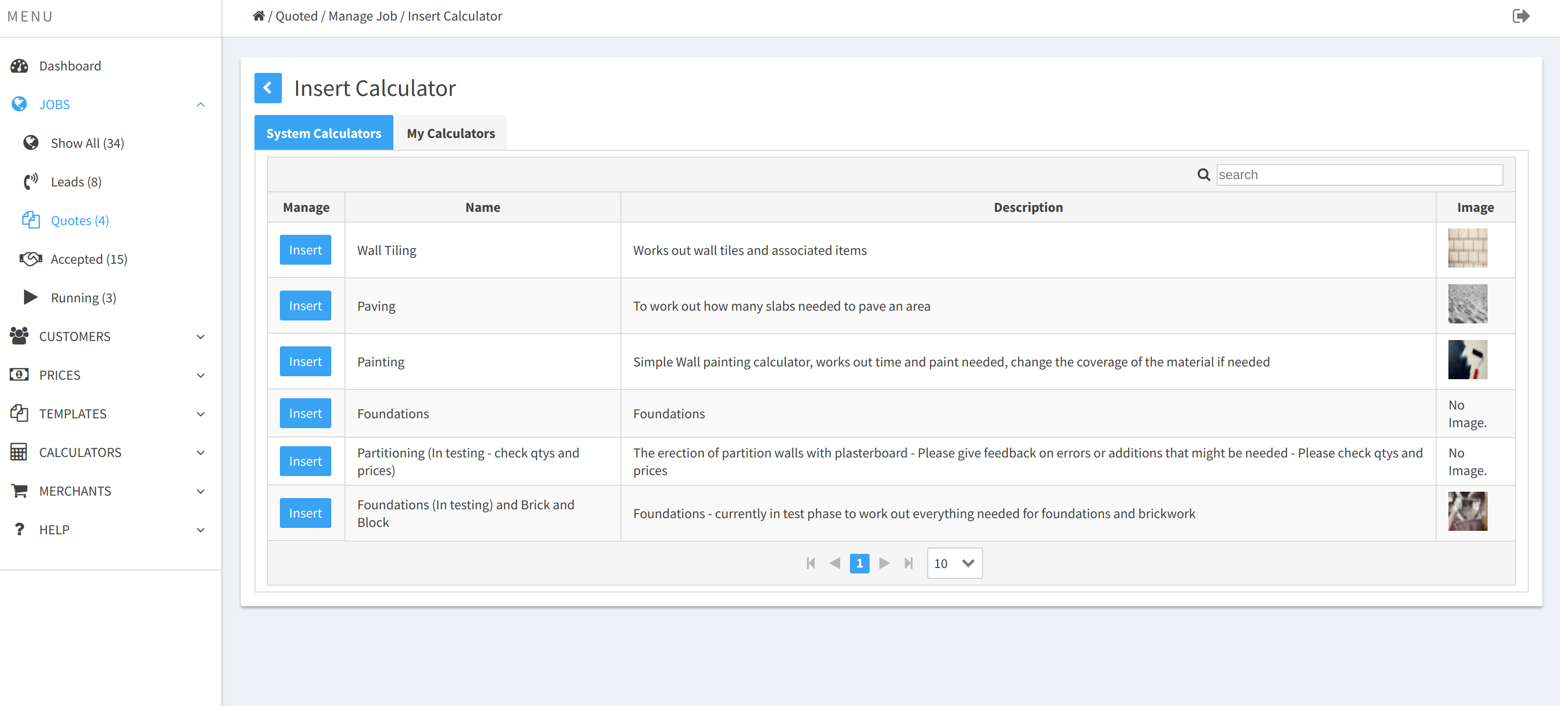Go to previous page arrow
The image size is (1560, 706).
(834, 564)
